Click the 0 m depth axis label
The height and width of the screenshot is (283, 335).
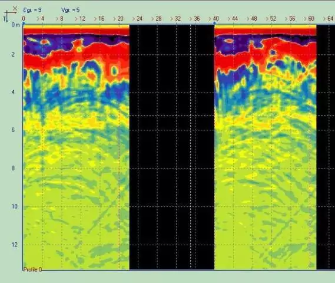tap(15, 25)
